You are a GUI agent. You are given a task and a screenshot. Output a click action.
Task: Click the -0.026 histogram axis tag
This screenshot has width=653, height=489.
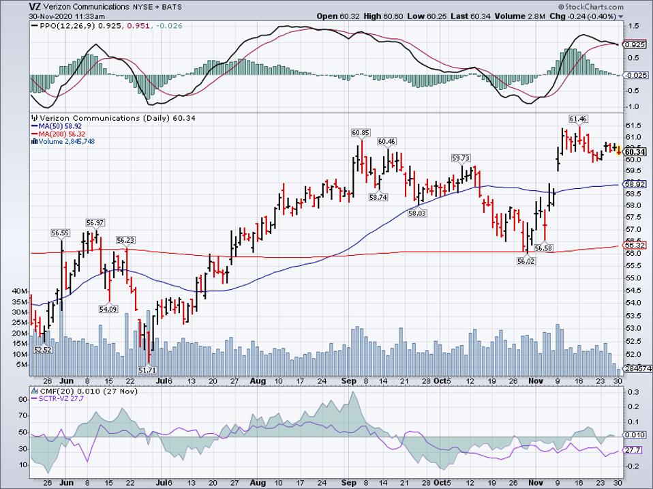[x=636, y=76]
